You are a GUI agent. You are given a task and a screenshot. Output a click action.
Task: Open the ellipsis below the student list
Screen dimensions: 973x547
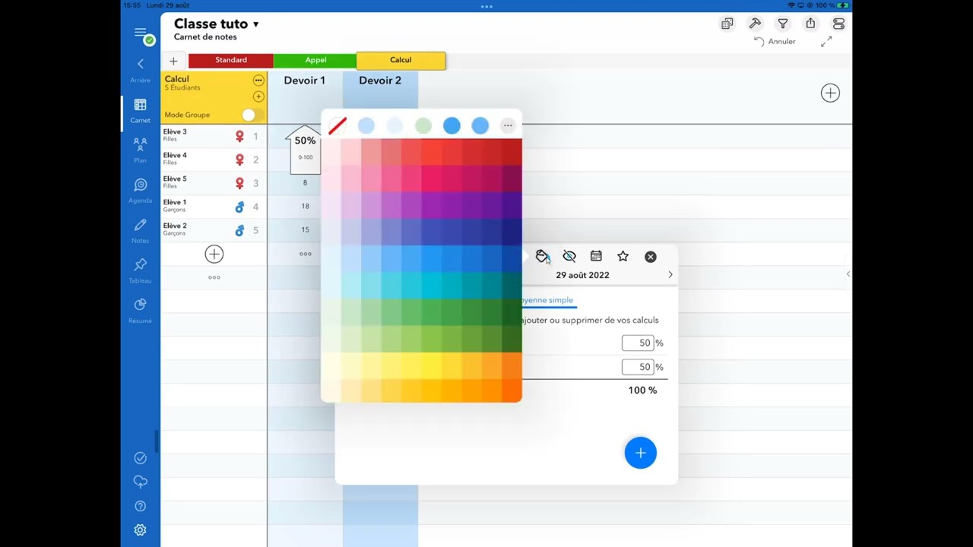(214, 277)
